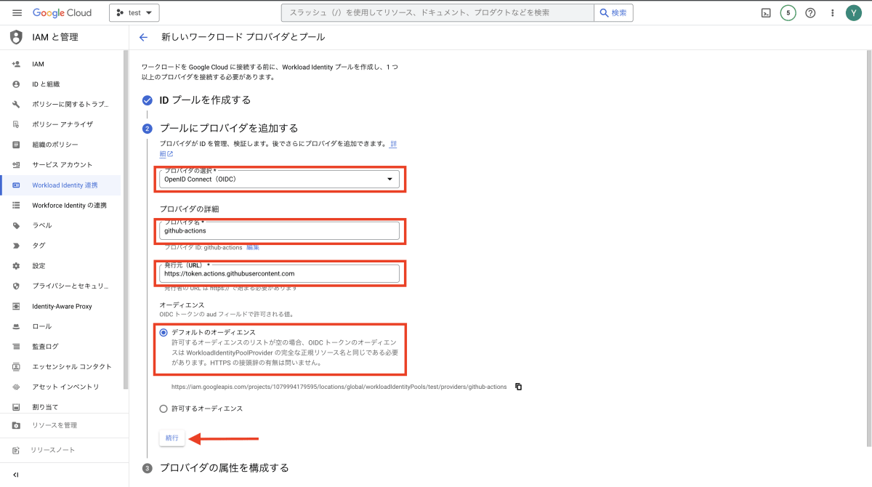Viewport: 872px width, 487px height.
Task: Open 組織のポリシー sidebar item
Action: point(60,145)
